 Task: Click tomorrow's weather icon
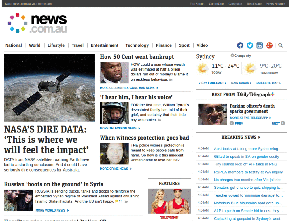251,68
